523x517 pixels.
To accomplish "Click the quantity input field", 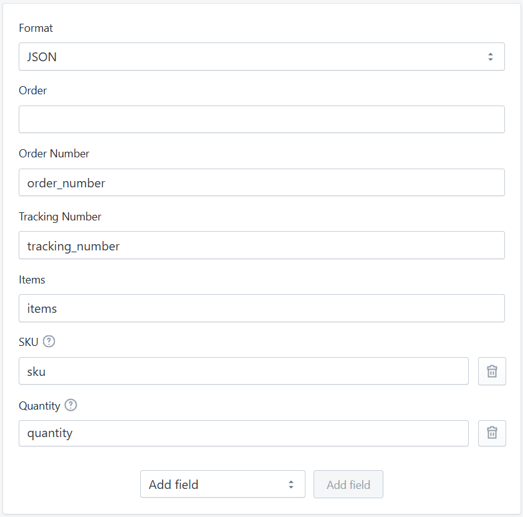I will pyautogui.click(x=243, y=433).
